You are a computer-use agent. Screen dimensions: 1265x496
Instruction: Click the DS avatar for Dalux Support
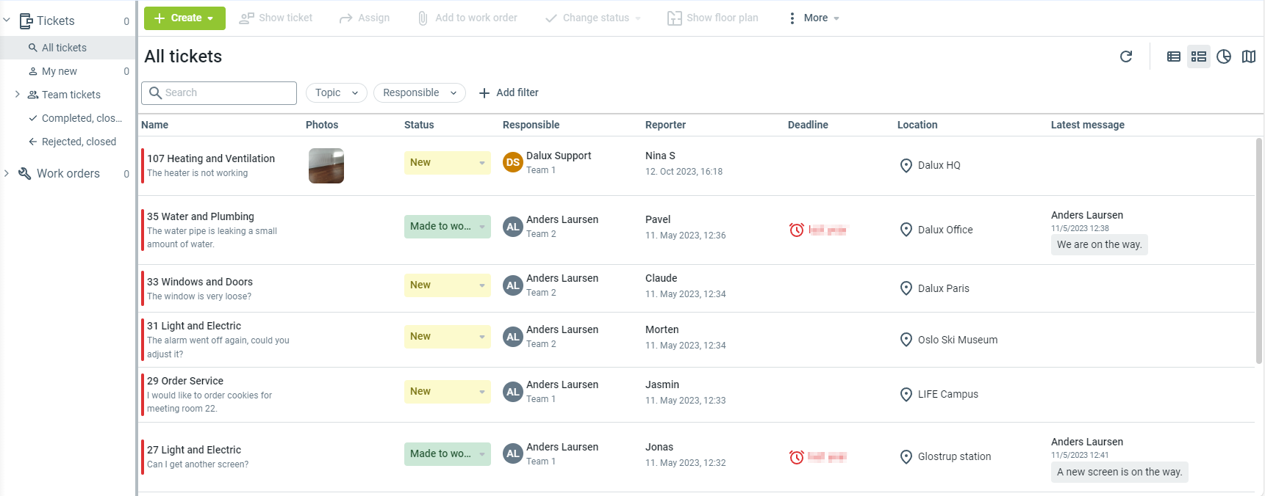(512, 163)
